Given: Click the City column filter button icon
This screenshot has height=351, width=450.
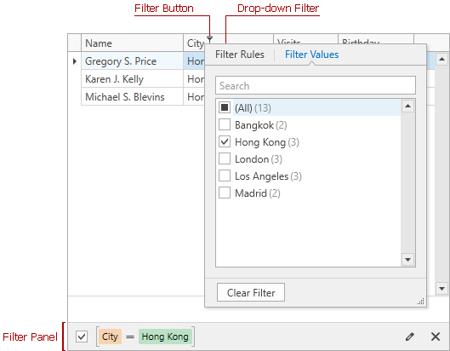Looking at the screenshot, I should (210, 38).
